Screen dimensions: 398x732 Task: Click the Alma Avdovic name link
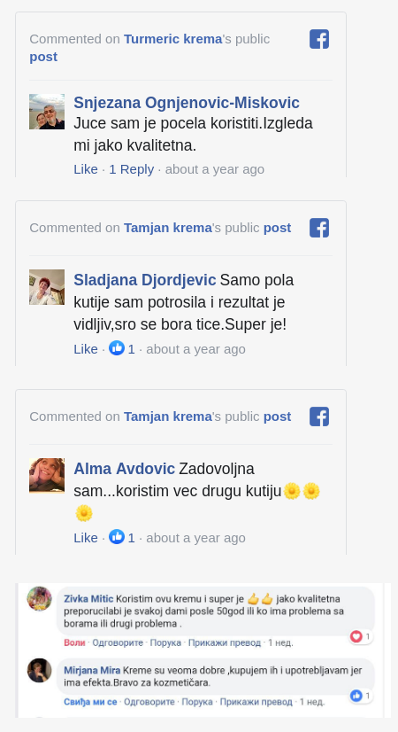point(125,469)
